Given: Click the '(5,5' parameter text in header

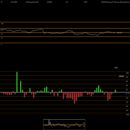Looking at the screenshot, I should click(67, 2).
